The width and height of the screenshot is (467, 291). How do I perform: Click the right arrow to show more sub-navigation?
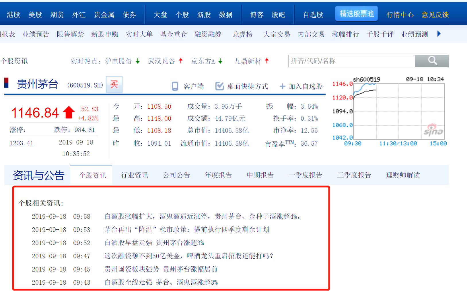pos(439,34)
